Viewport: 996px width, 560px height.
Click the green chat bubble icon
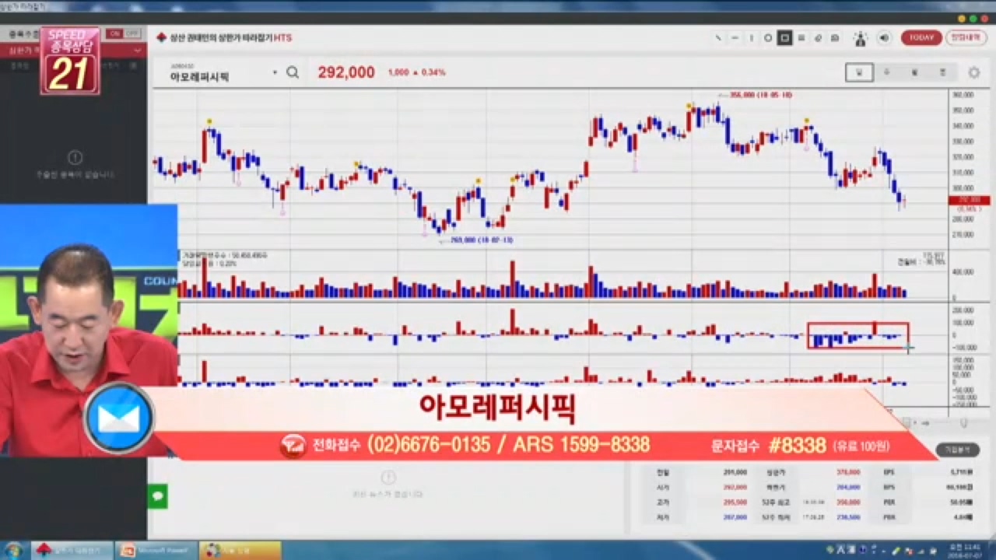pos(158,495)
